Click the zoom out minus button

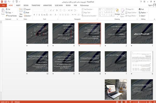click(x=133, y=102)
